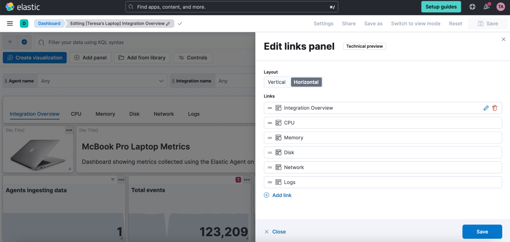Open the sidebar navigation menu
Viewport: 510px width, 242px height.
pos(10,23)
